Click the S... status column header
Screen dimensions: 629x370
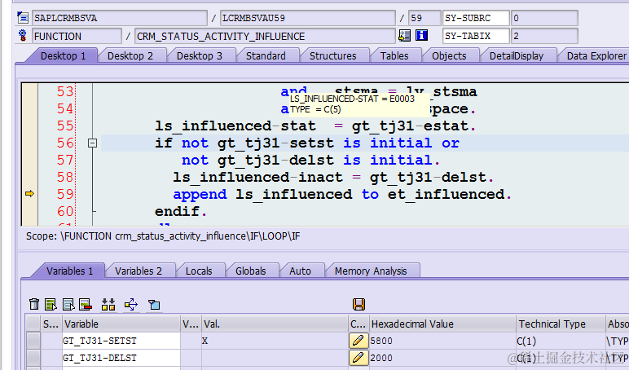51,324
